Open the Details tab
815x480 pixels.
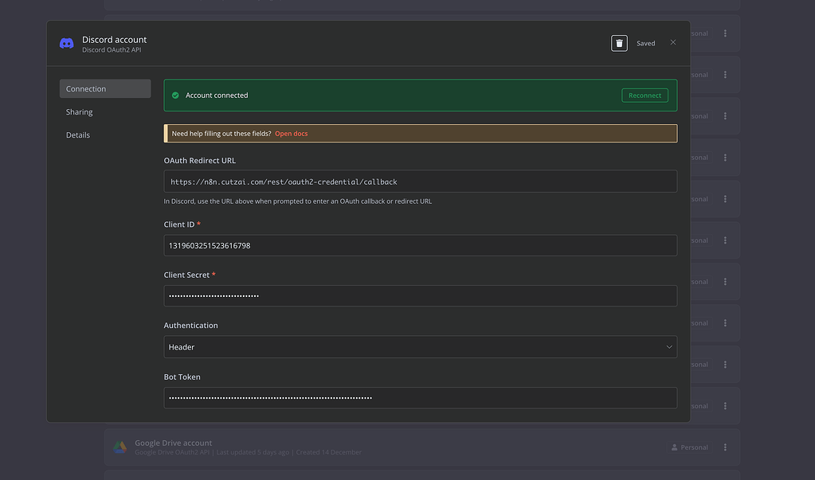77,135
